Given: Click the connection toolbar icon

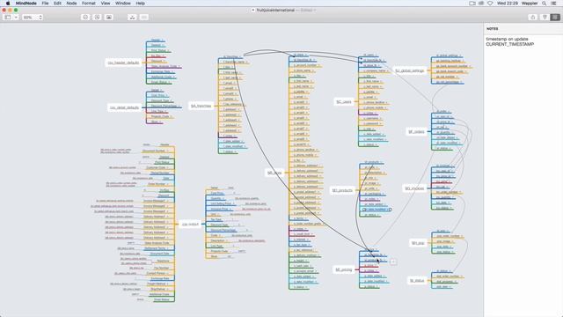Looking at the screenshot, I should (132, 18).
